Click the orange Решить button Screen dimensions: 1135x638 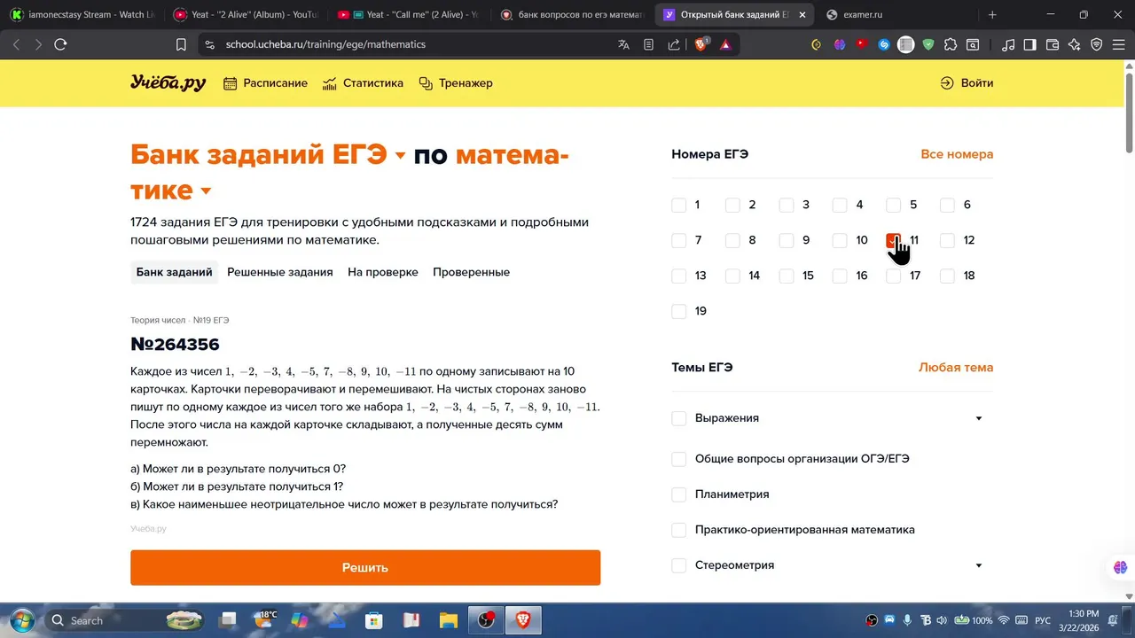click(365, 568)
